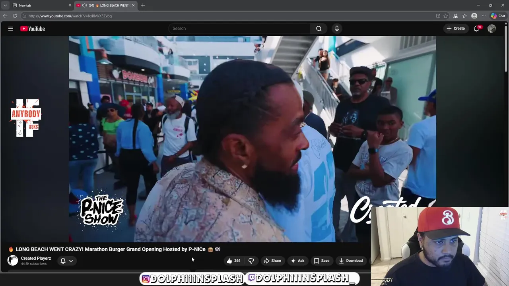Image resolution: width=509 pixels, height=286 pixels.
Task: Like the video with thumbs up
Action: coord(233,261)
